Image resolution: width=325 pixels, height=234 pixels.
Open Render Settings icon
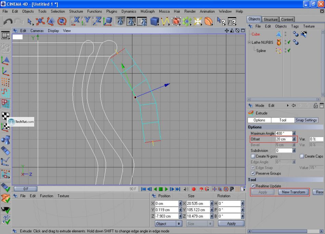coord(142,21)
